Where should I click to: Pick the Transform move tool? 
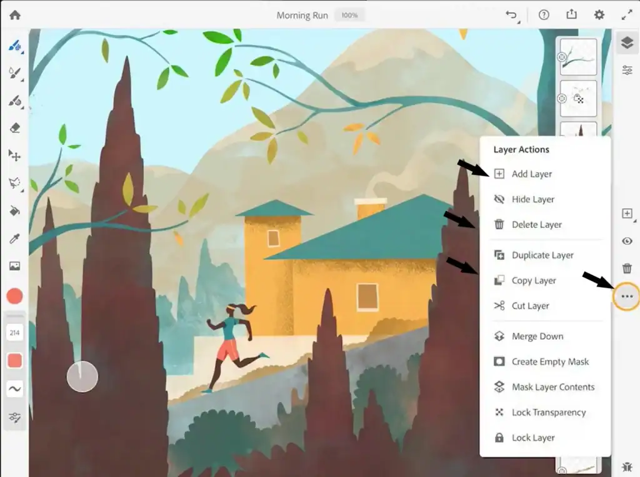(14, 155)
